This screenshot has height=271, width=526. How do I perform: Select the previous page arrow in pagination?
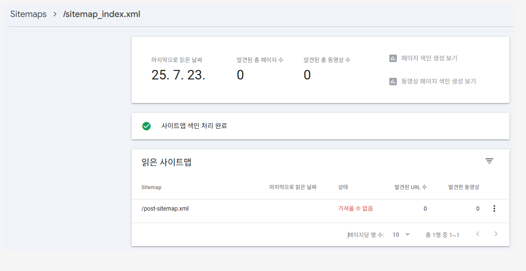(477, 234)
